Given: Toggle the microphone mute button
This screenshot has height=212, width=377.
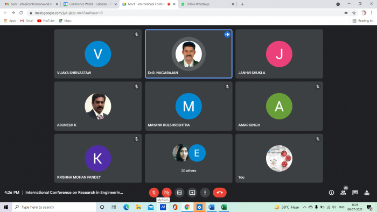Looking at the screenshot, I should click(154, 193).
